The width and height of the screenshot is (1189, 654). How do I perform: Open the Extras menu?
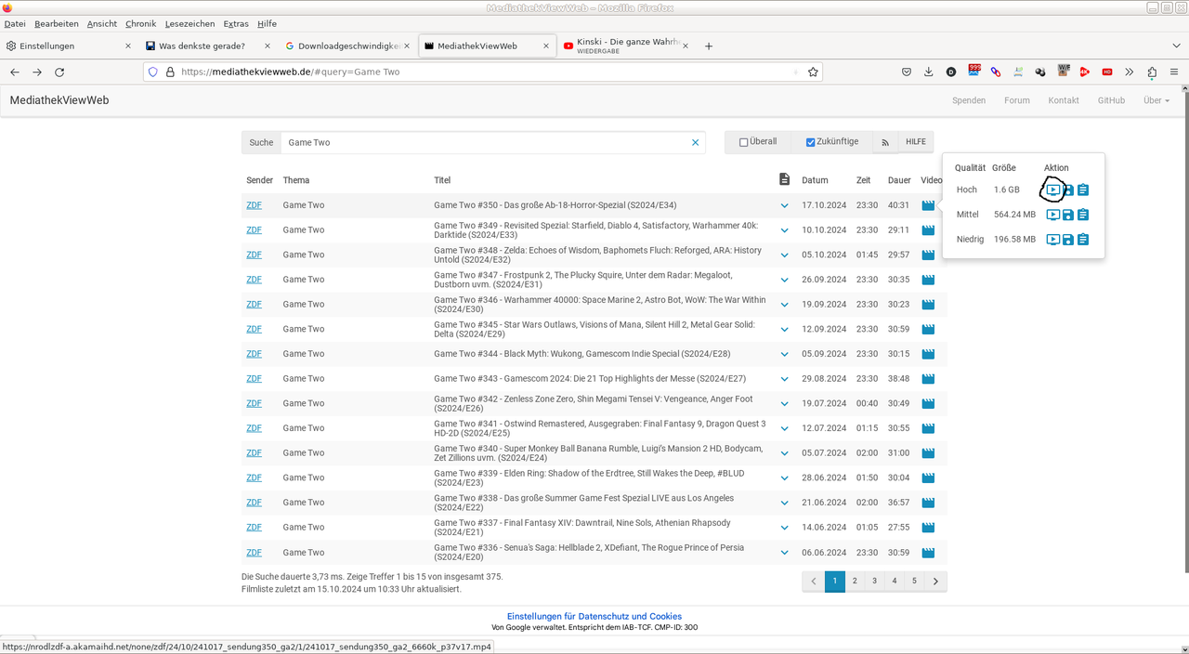236,23
